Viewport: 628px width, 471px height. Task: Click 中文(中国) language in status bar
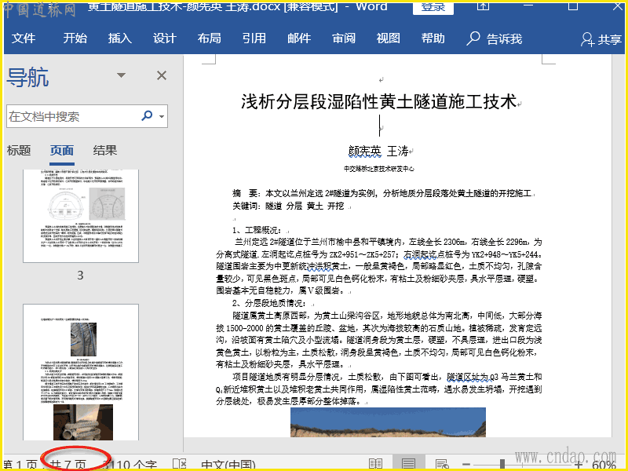coord(228,465)
